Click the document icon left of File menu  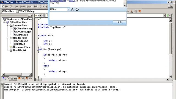coord(3,6)
